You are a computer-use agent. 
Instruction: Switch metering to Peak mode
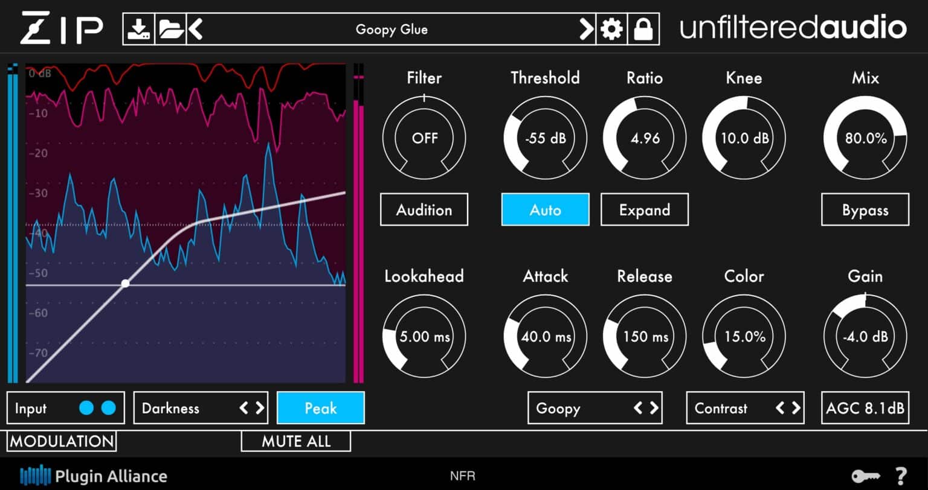click(x=320, y=408)
